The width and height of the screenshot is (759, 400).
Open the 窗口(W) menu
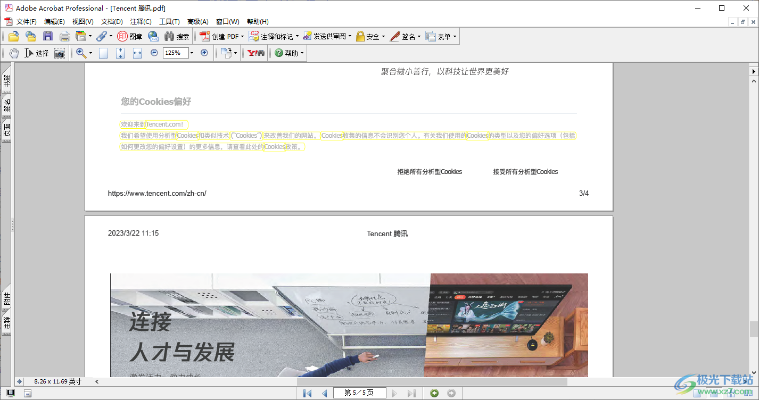[x=227, y=22]
